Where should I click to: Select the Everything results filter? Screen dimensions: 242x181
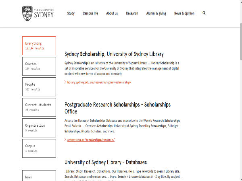(x=39, y=45)
